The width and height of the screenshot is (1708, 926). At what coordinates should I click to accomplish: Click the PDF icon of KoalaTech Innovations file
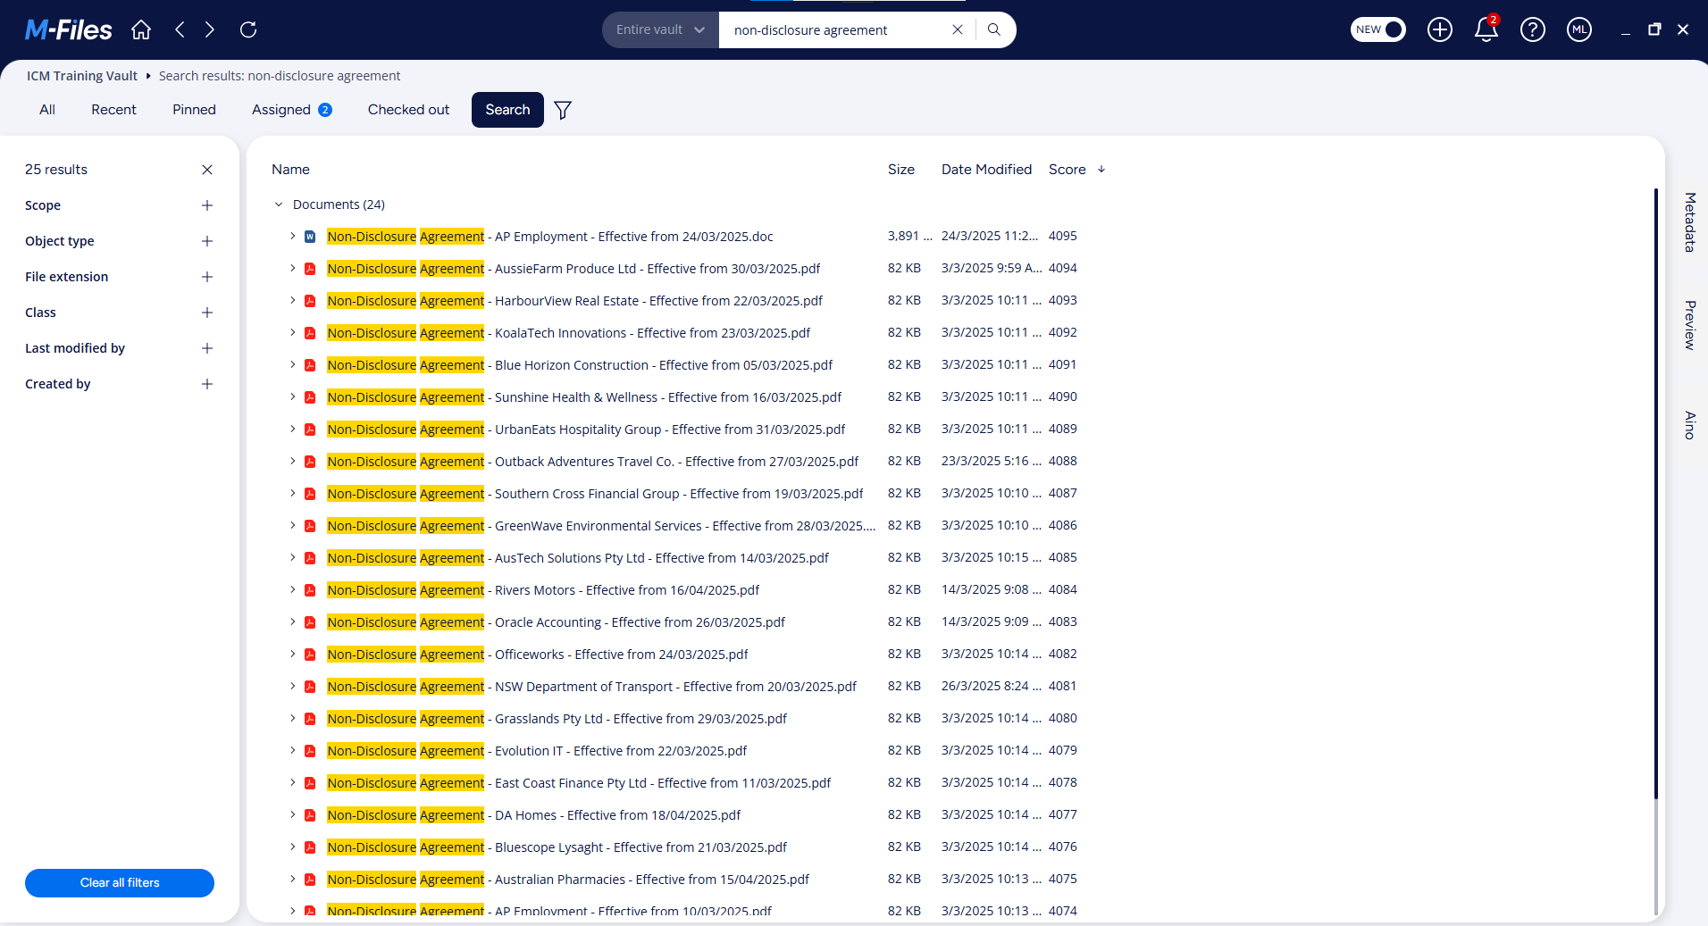(310, 333)
